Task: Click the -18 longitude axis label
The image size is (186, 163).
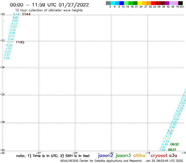Action: click(148, 153)
